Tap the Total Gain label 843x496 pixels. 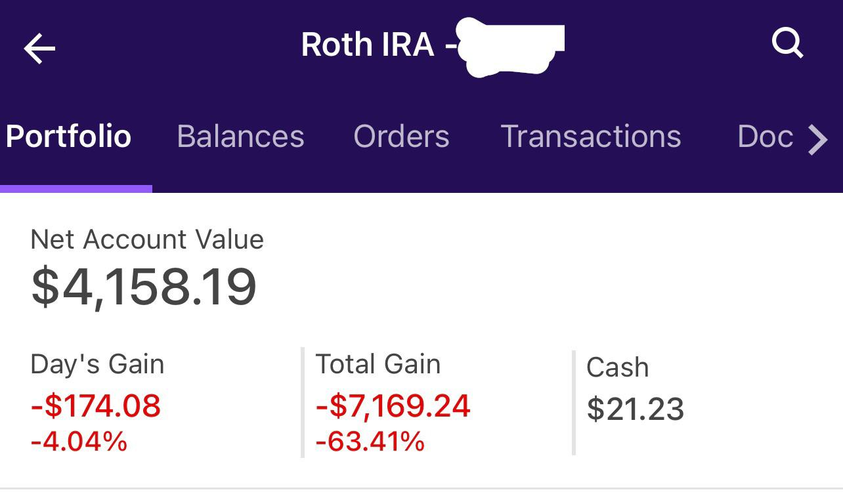click(x=378, y=364)
